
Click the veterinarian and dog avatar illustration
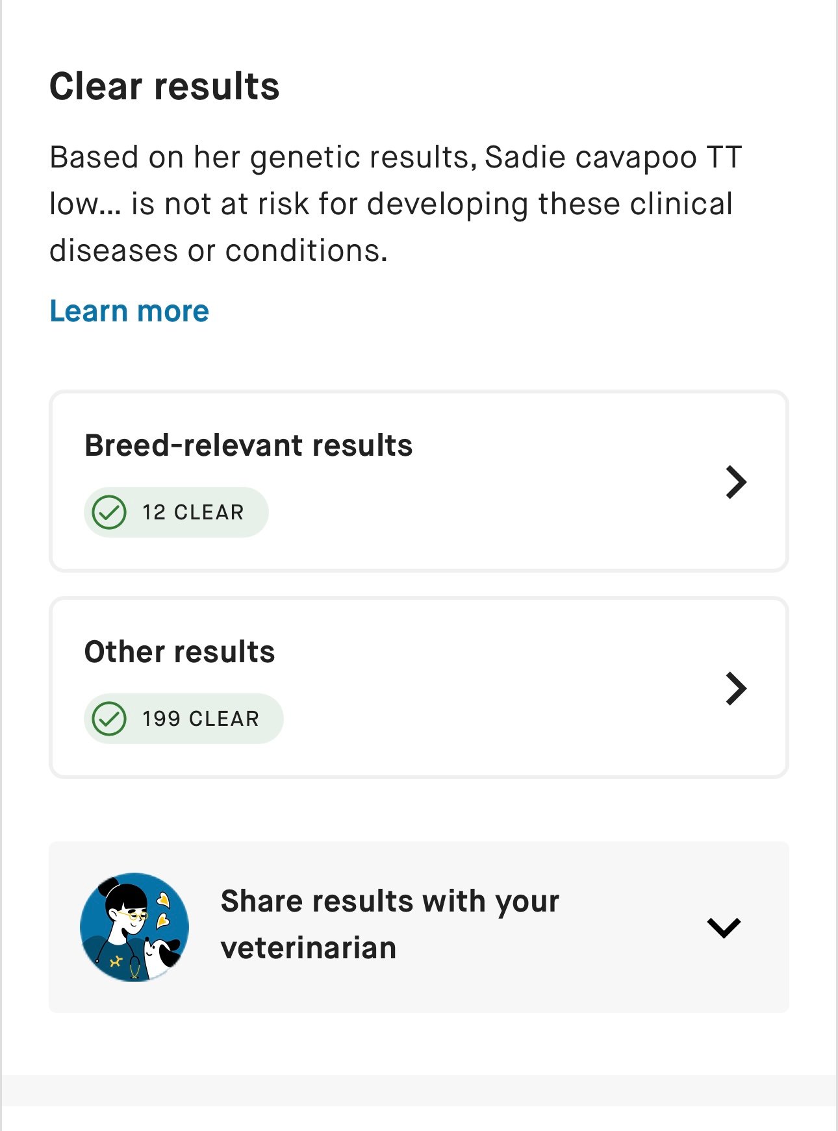[134, 926]
